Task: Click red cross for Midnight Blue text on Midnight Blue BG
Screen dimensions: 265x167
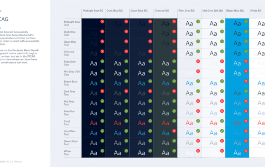Action: pyautogui.click(x=102, y=21)
